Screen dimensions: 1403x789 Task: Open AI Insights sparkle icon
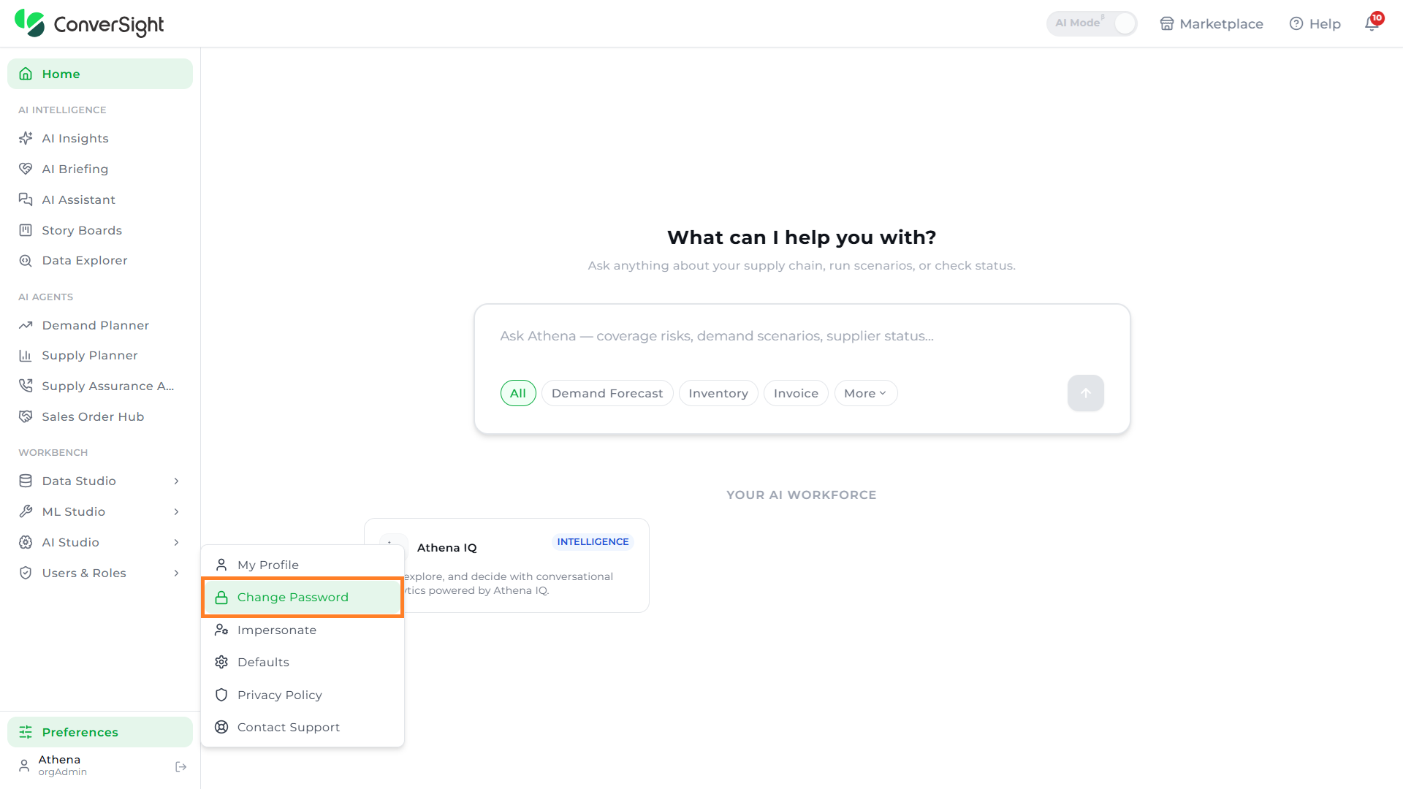coord(26,138)
